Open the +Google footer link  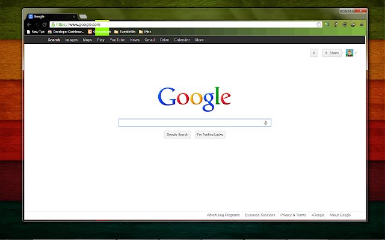click(318, 215)
